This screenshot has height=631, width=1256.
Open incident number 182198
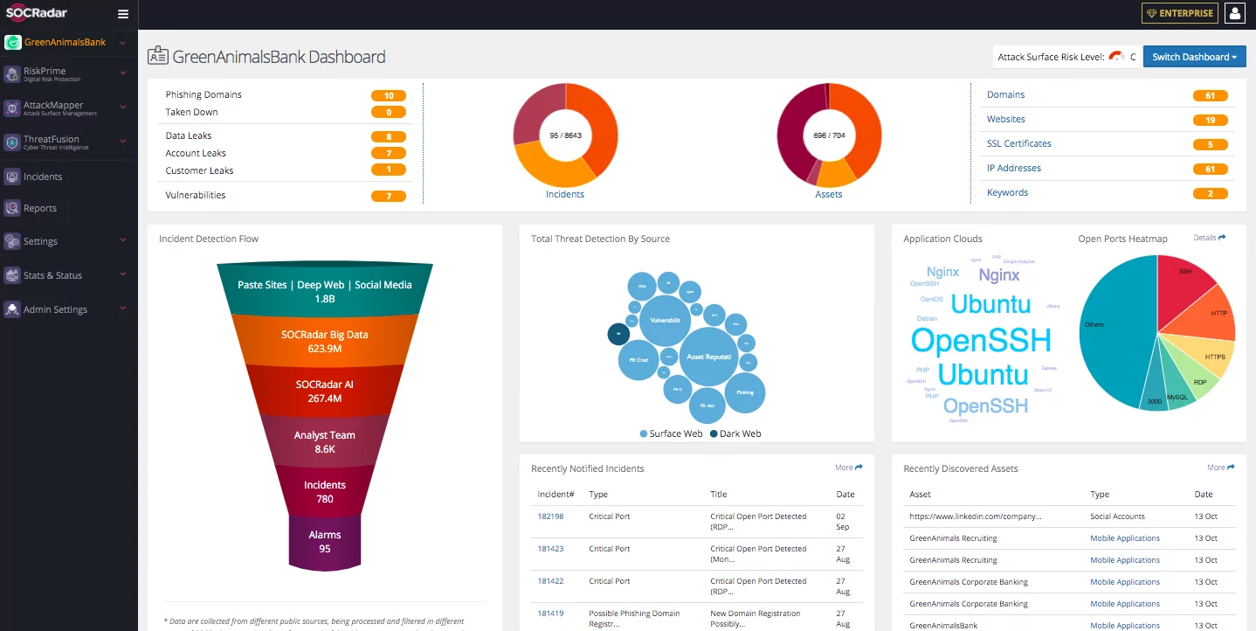[550, 517]
